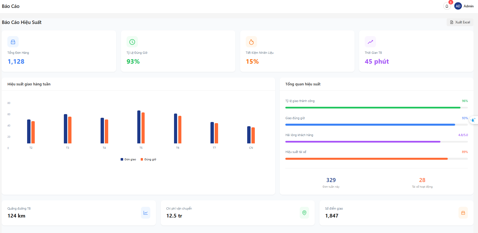The width and height of the screenshot is (478, 233).
Task: Click the AD admin avatar
Action: pos(458,6)
